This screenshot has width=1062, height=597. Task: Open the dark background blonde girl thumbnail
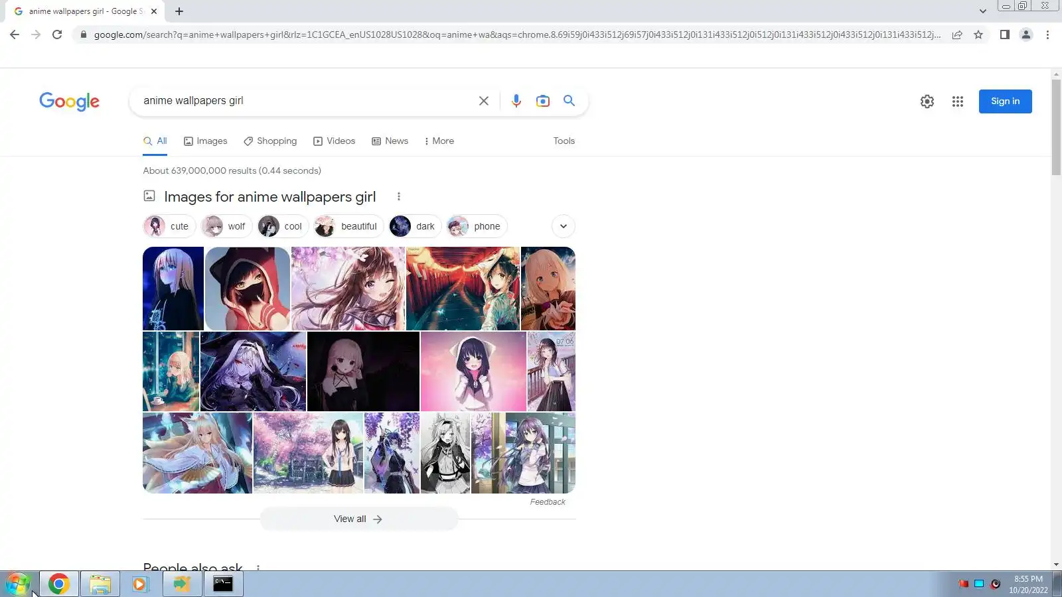(363, 371)
